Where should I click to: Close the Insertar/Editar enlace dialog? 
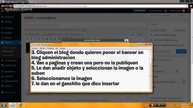[x=126, y=40]
